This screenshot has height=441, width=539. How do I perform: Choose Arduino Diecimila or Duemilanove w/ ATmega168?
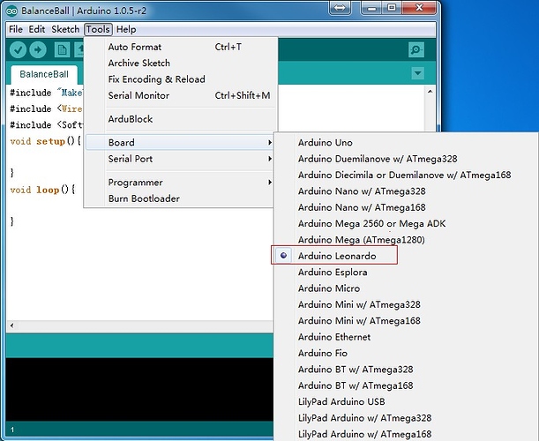coord(404,175)
